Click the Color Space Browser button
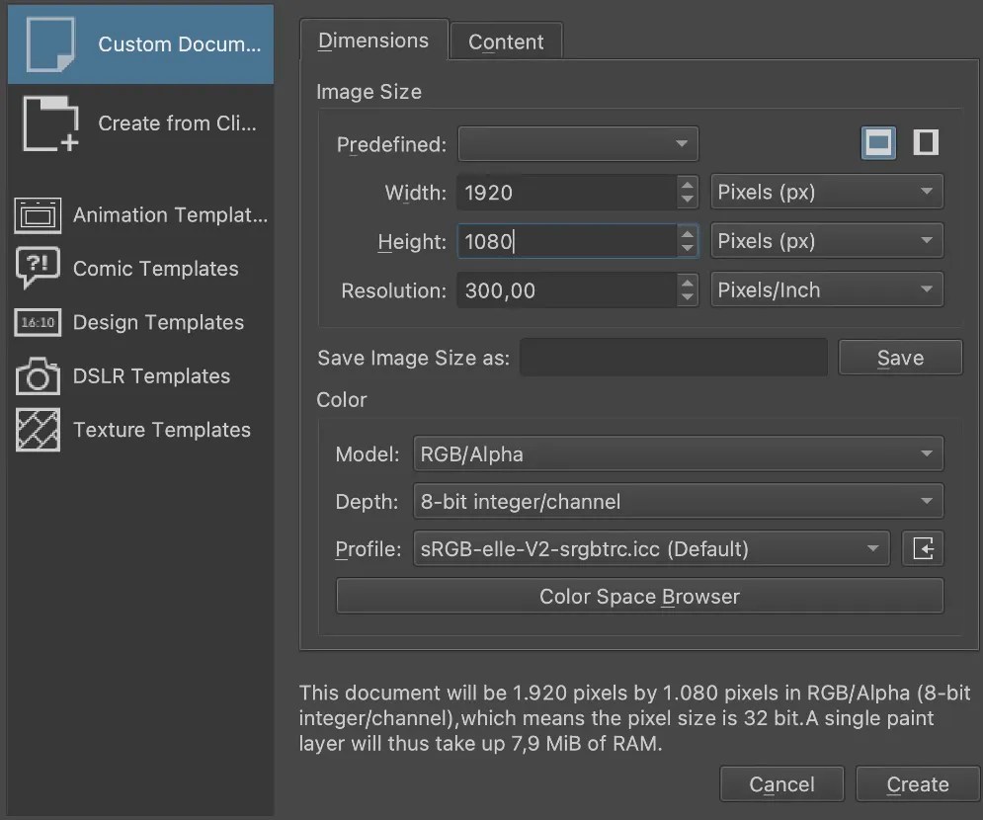The image size is (983, 820). coord(639,596)
